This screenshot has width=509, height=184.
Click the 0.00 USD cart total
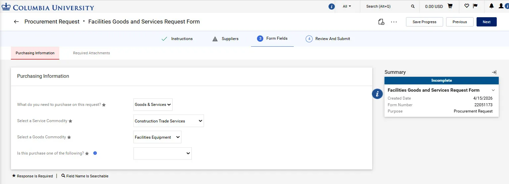434,6
